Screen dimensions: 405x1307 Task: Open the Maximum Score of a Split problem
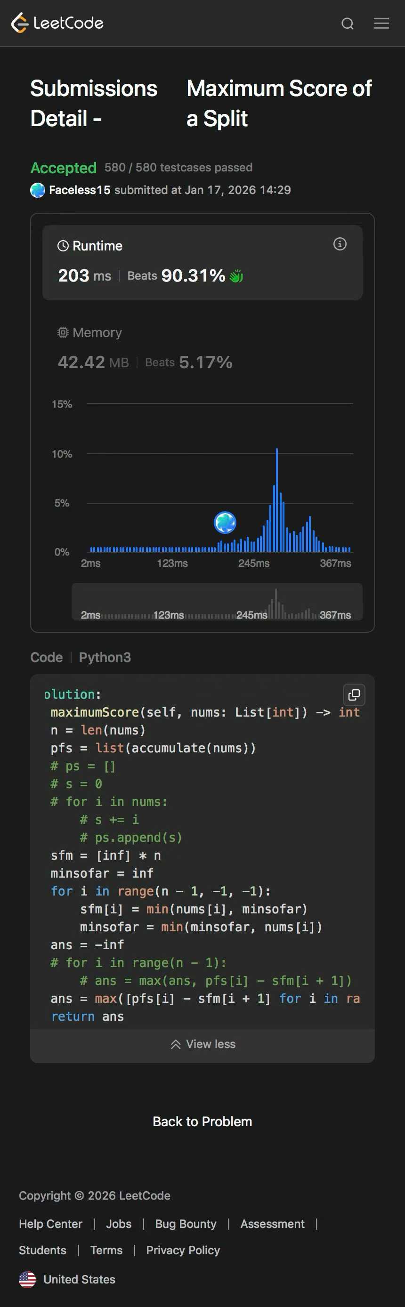pyautogui.click(x=279, y=103)
